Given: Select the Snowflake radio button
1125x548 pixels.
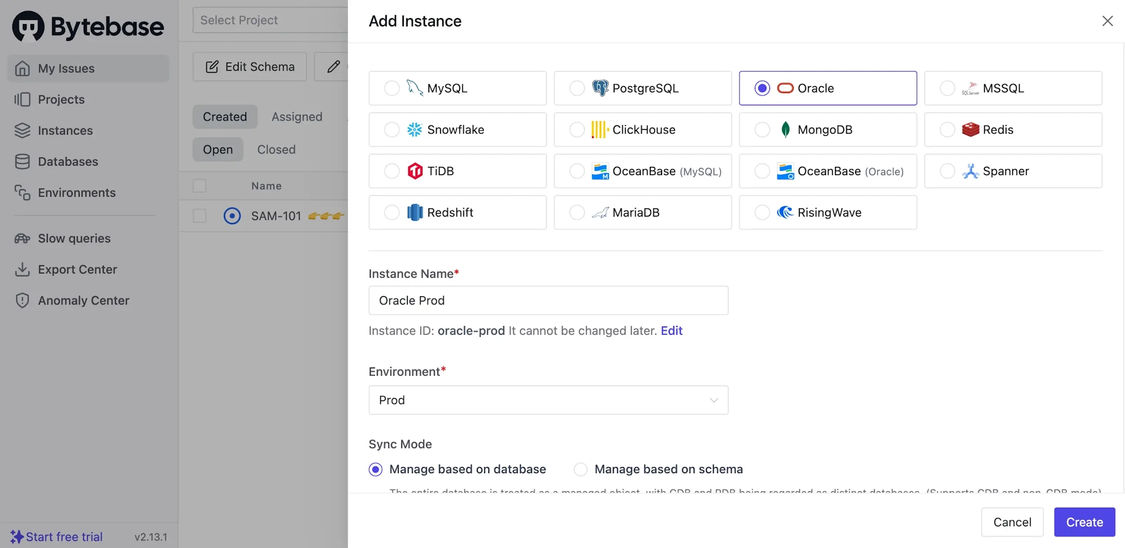Looking at the screenshot, I should pos(392,130).
